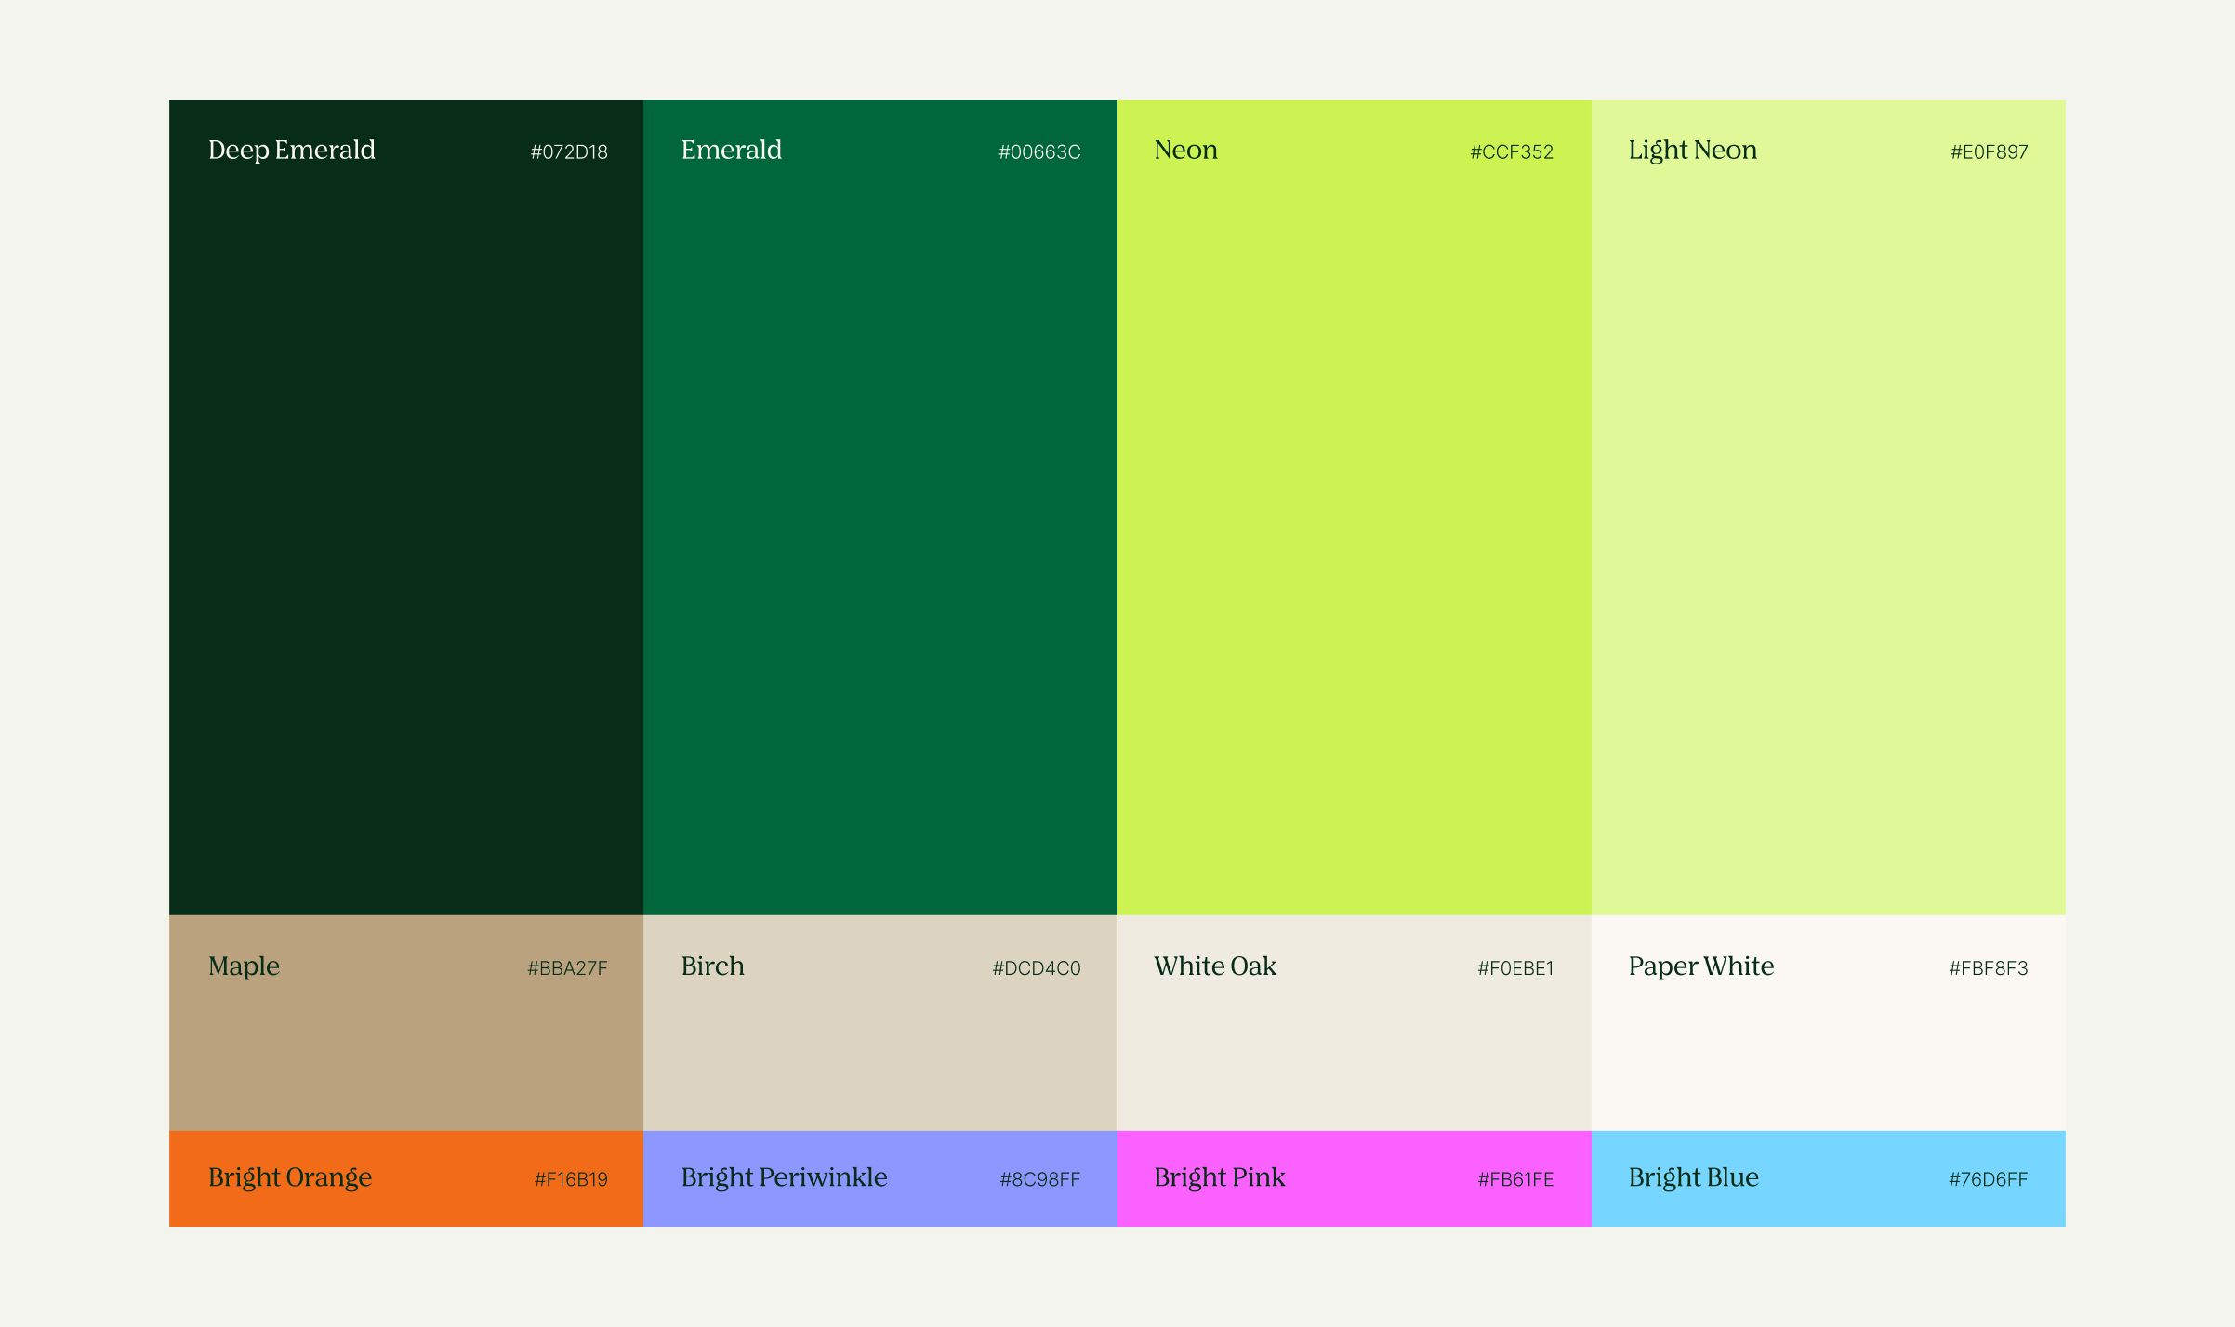Click the #00663C hex code
The height and width of the screenshot is (1327, 2235).
click(x=1039, y=151)
